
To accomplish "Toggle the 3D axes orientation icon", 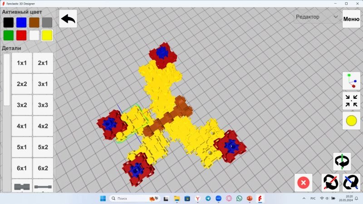I will point(351,81).
